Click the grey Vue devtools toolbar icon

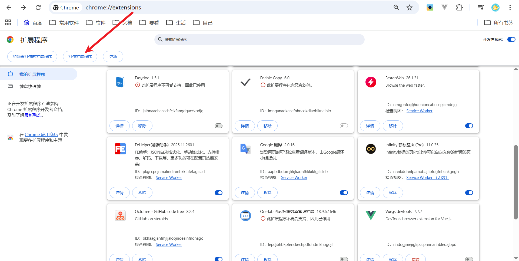(x=444, y=8)
